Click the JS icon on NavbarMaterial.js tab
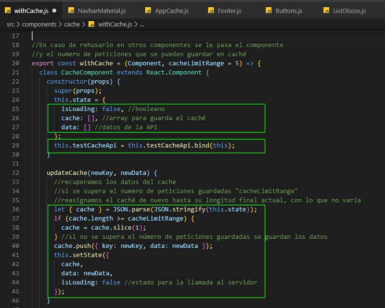The image size is (385, 308). (72, 10)
